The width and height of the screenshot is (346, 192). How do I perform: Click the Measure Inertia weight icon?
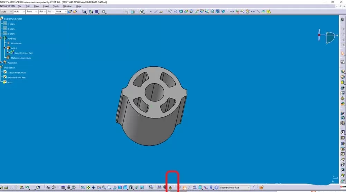tap(170, 188)
